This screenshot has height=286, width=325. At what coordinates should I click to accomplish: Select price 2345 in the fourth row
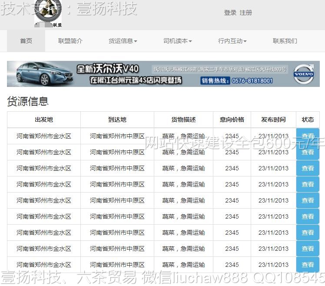(x=232, y=184)
